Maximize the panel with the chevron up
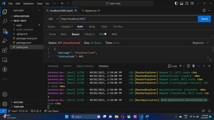The image size is (214, 120). (204, 66)
